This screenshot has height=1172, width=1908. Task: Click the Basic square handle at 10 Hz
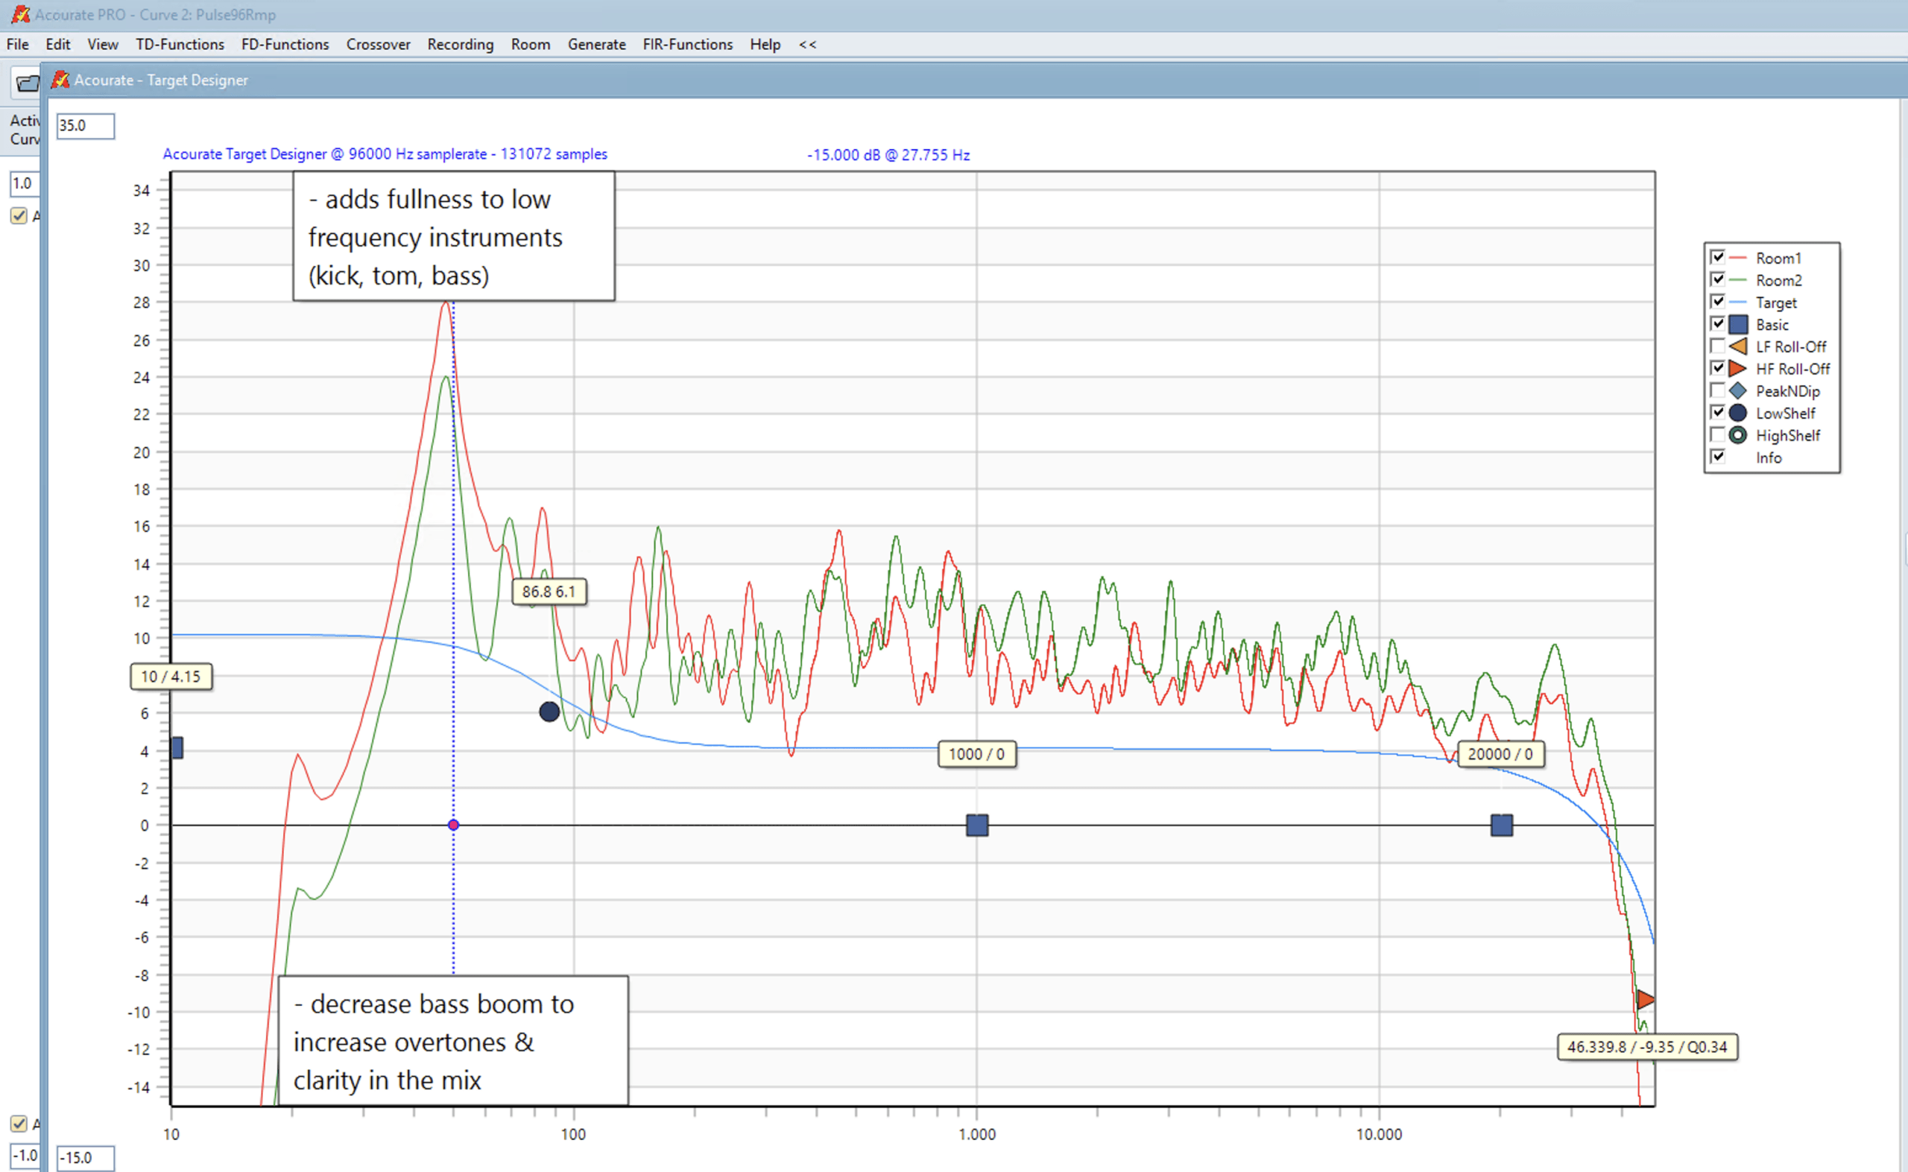coord(177,748)
